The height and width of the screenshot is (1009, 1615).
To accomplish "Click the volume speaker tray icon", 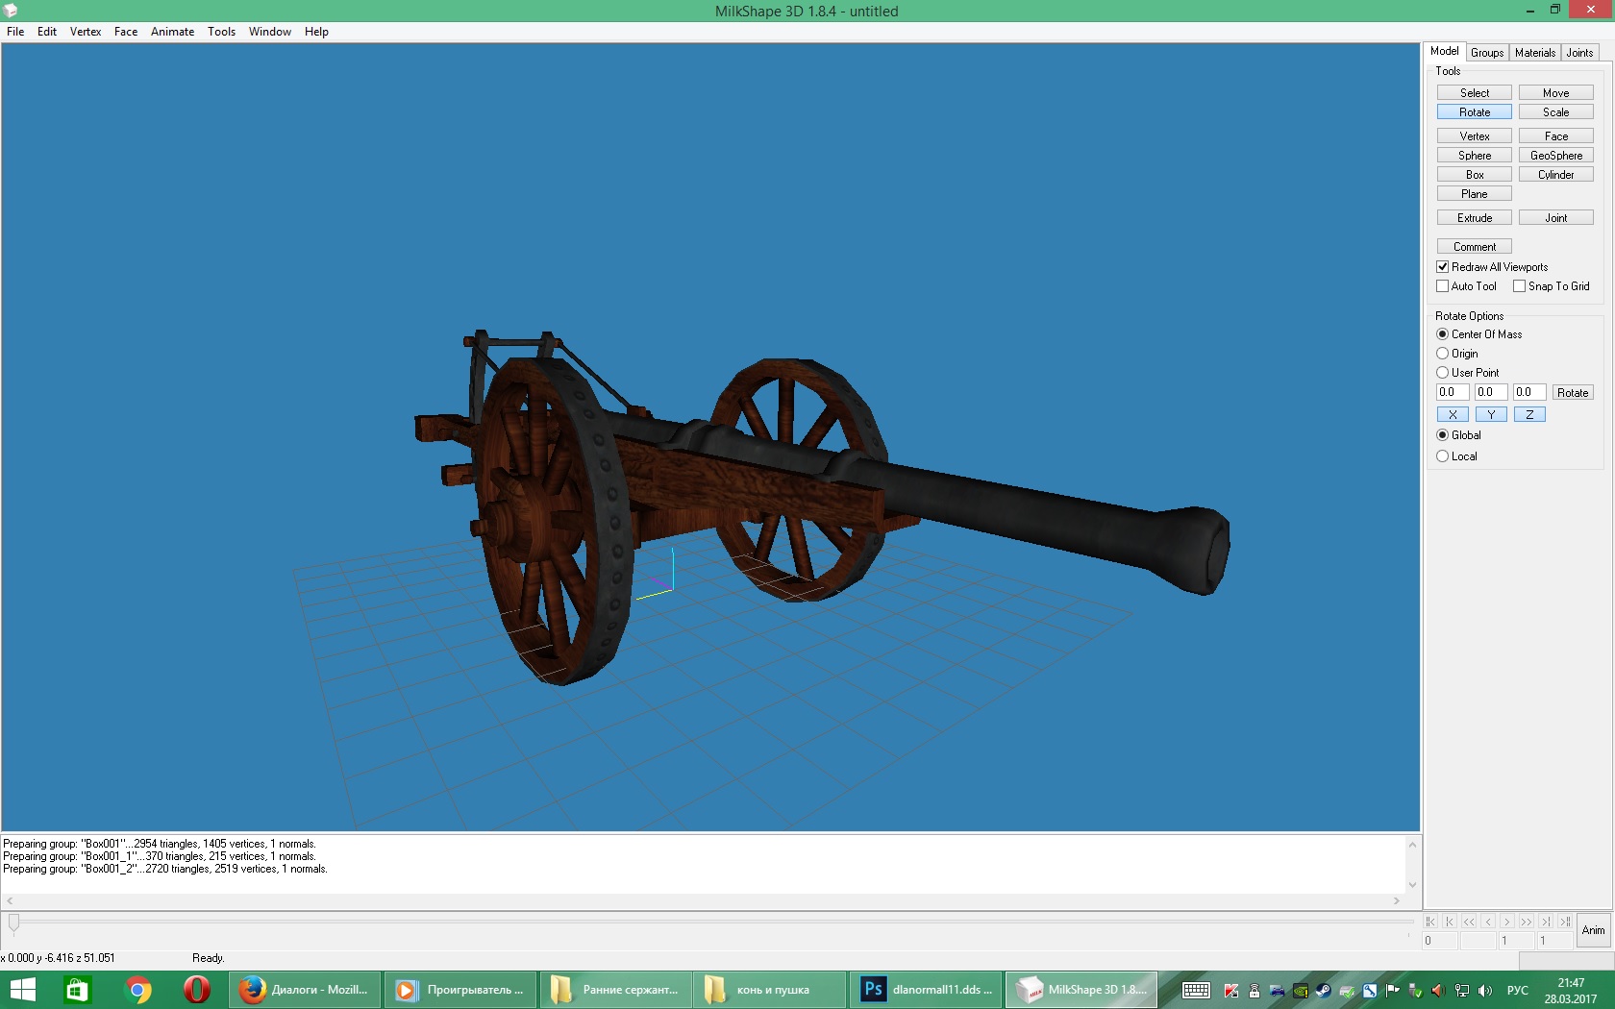I will (1485, 991).
